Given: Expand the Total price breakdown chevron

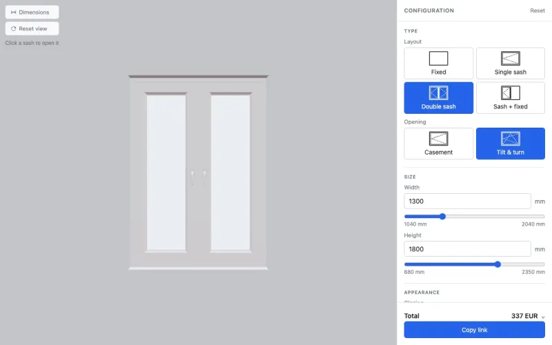Looking at the screenshot, I should (543, 317).
